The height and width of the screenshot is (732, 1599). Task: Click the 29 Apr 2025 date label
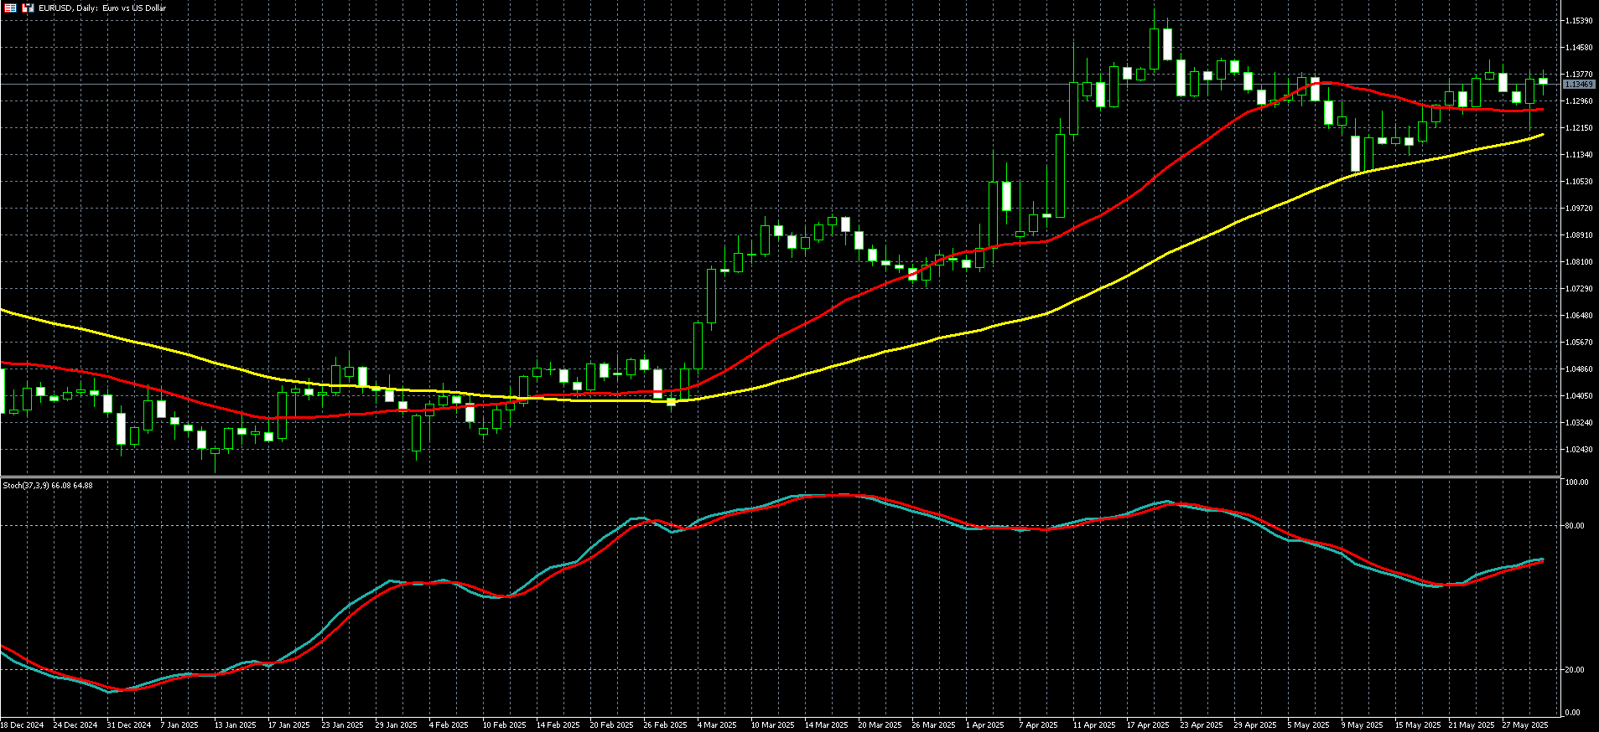(x=1255, y=725)
